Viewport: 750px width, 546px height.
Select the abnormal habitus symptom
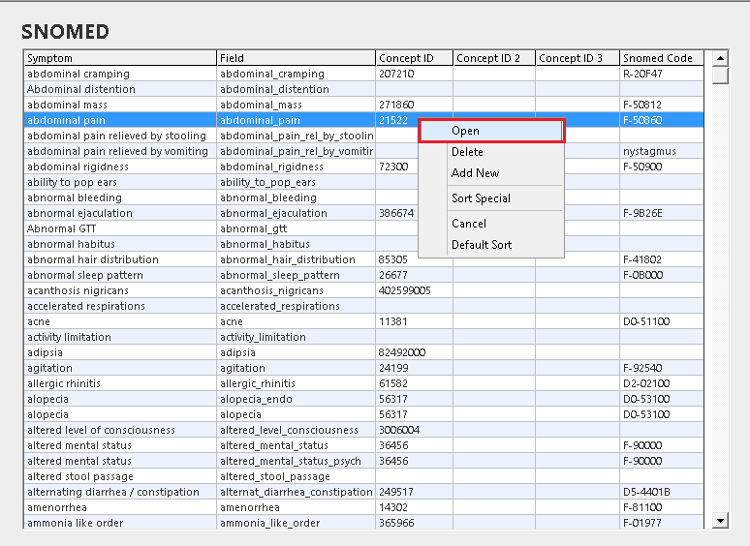pyautogui.click(x=120, y=244)
